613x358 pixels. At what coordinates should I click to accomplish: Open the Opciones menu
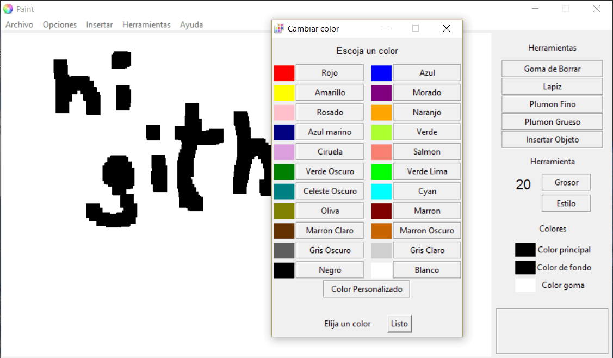(x=59, y=24)
